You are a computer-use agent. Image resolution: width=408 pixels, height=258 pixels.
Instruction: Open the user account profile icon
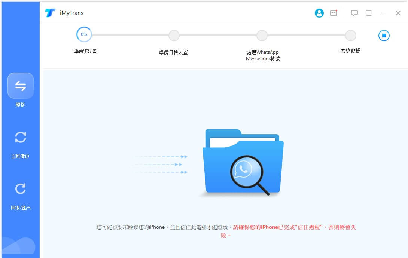pos(319,13)
